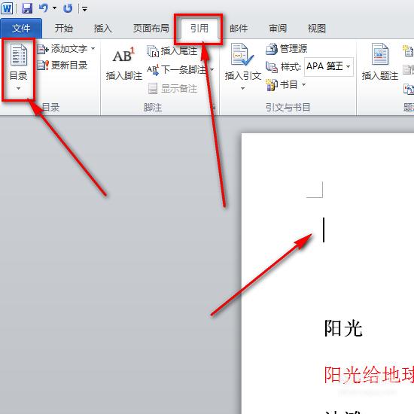Switch to the 页面布局 tab

151,29
